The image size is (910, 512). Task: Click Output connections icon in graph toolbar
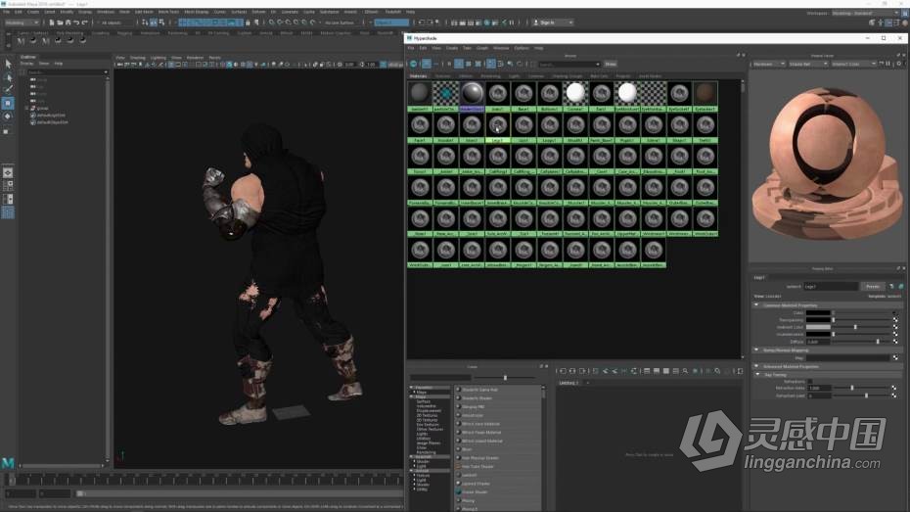click(x=582, y=371)
